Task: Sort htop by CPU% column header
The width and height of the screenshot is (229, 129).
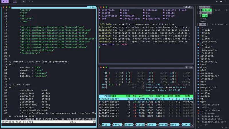Action: pos(170,96)
